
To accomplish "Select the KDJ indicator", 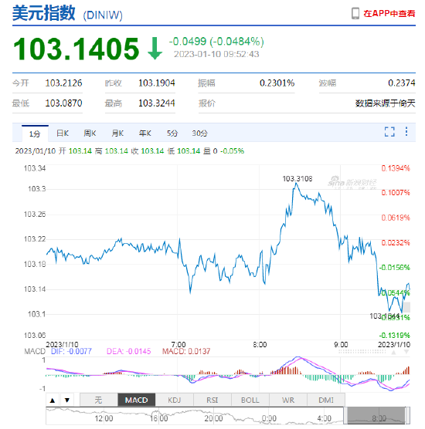I will point(175,400).
